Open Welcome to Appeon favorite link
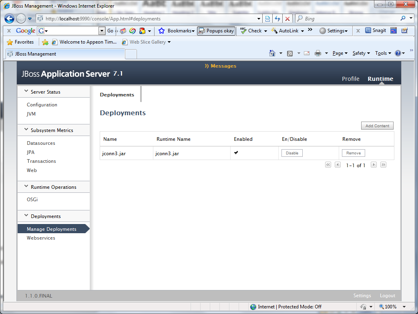Image resolution: width=418 pixels, height=314 pixels. [x=84, y=42]
